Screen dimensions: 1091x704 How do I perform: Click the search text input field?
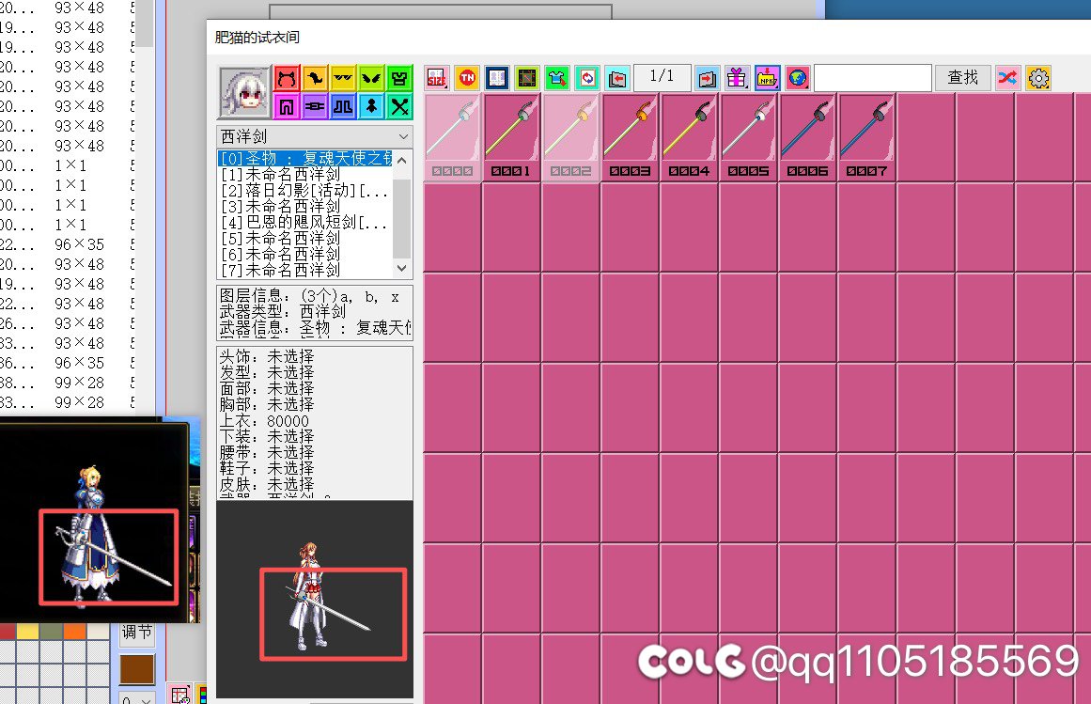click(872, 78)
